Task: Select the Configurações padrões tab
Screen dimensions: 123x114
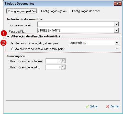Action: pyautogui.click(x=22, y=11)
